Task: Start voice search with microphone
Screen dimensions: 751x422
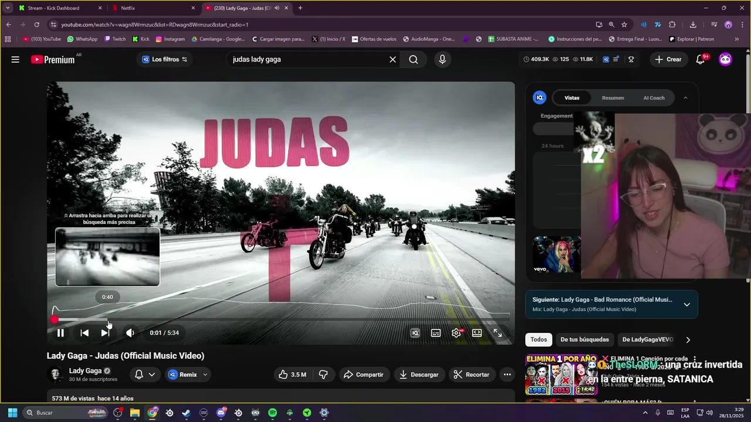Action: click(x=442, y=59)
